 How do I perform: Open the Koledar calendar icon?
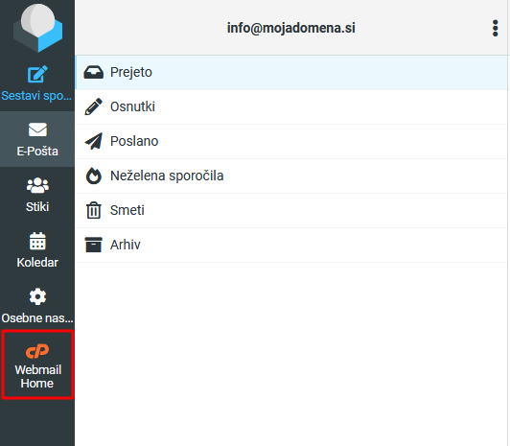37,241
